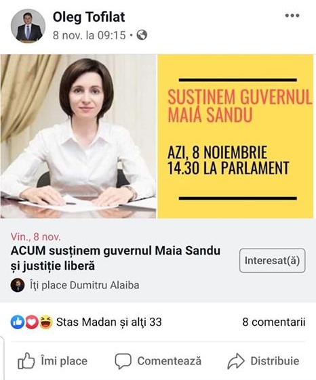Toggle the Interesat(ă) event button
This screenshot has width=316, height=380.
(272, 261)
